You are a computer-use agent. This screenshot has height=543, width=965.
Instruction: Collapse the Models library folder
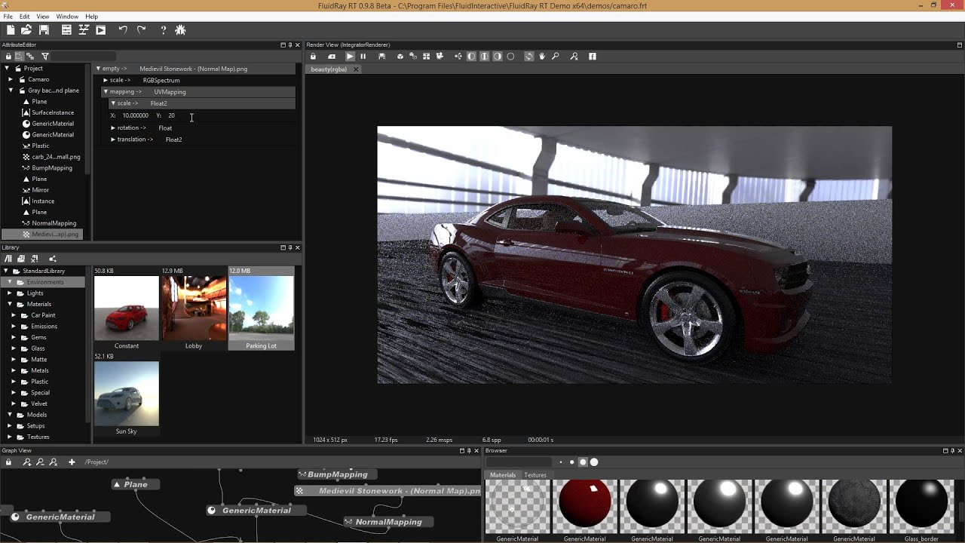11,415
